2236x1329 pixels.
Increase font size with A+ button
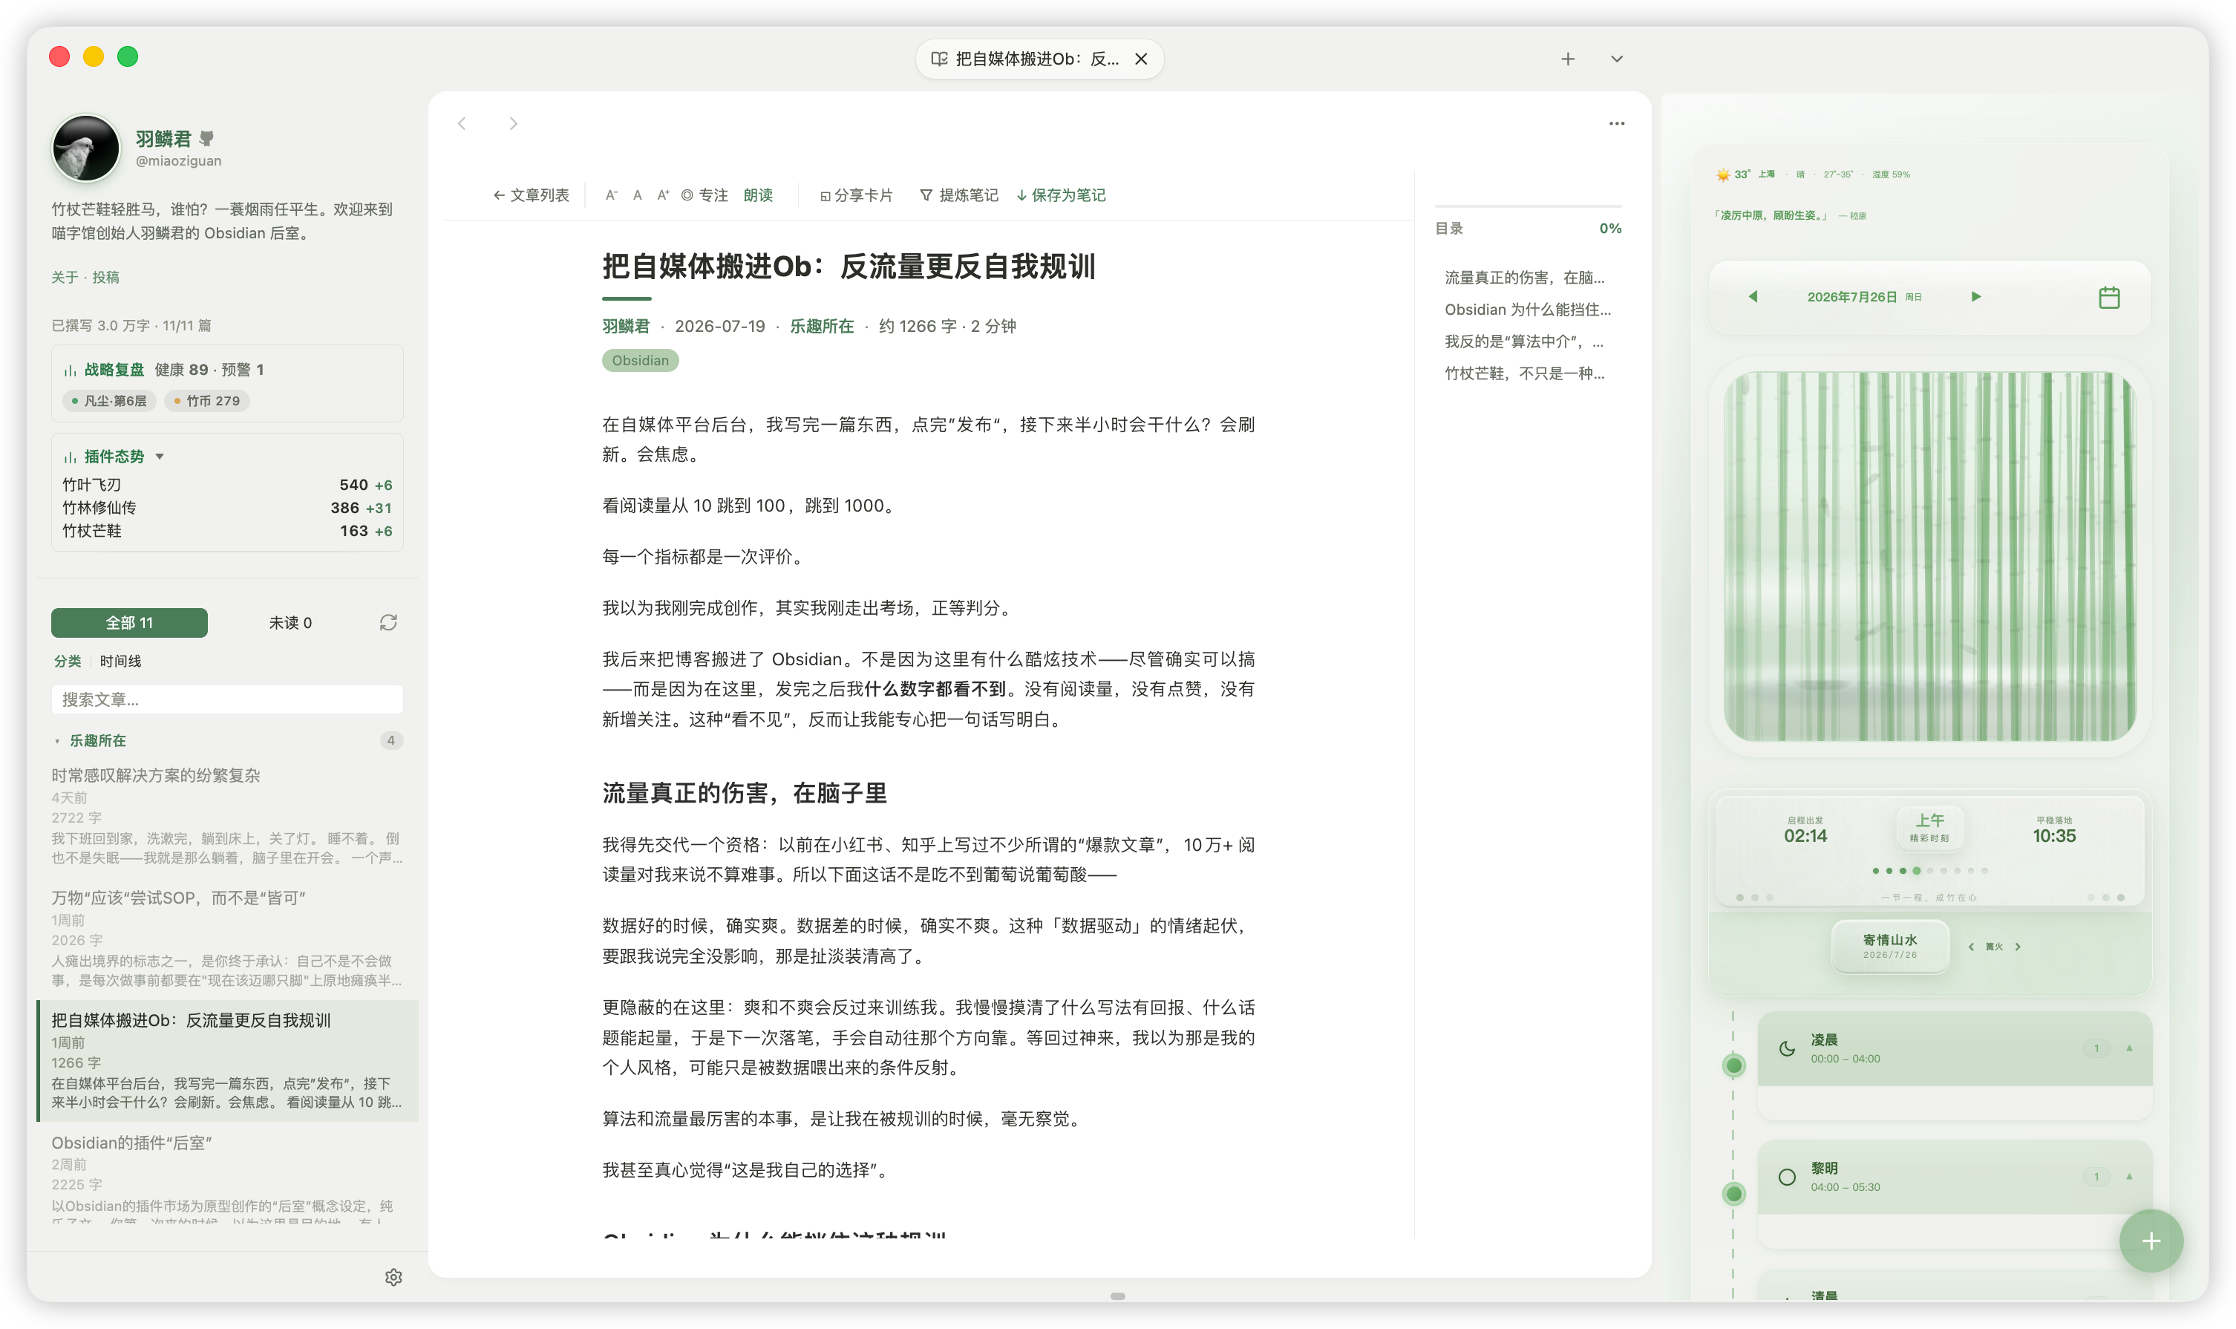pos(664,195)
